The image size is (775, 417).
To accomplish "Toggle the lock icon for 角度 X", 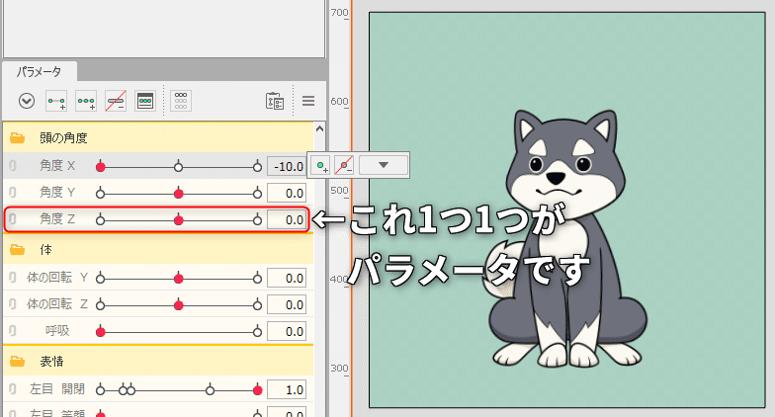I will 13,166.
